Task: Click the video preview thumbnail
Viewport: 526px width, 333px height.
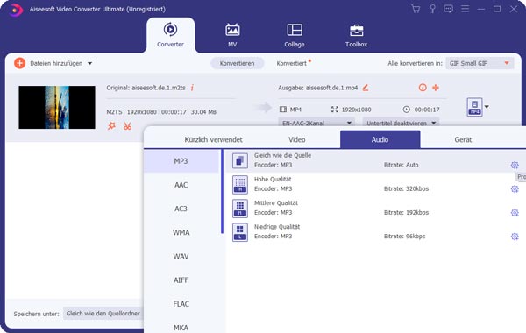Action: pyautogui.click(x=57, y=107)
